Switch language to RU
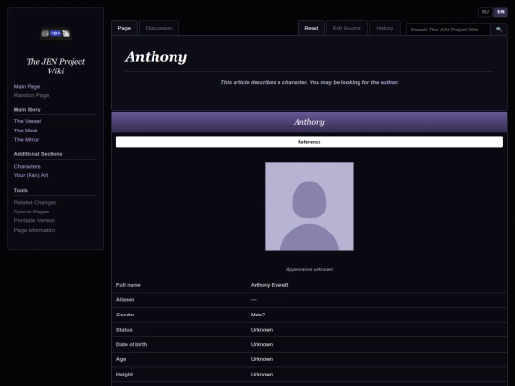 pos(485,12)
